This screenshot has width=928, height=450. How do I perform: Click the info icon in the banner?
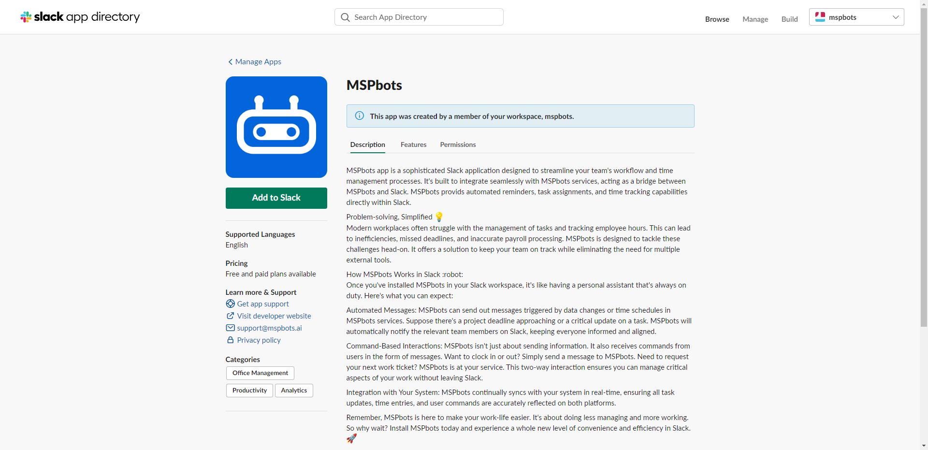pyautogui.click(x=360, y=116)
